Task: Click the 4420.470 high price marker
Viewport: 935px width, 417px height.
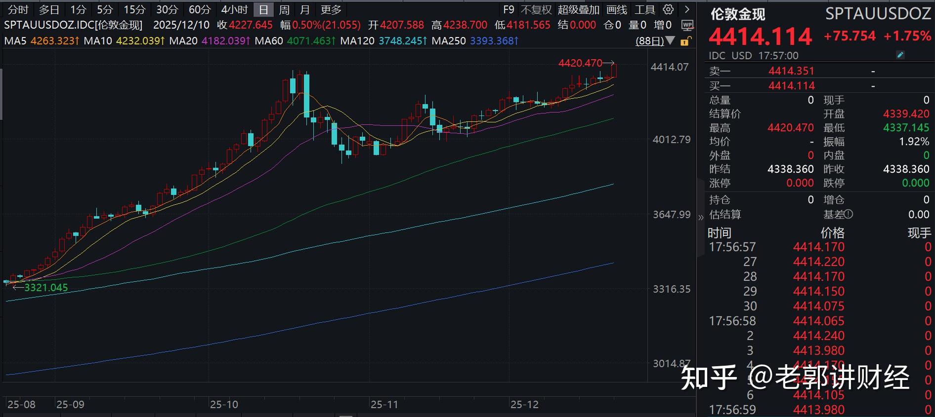Action: pyautogui.click(x=580, y=63)
